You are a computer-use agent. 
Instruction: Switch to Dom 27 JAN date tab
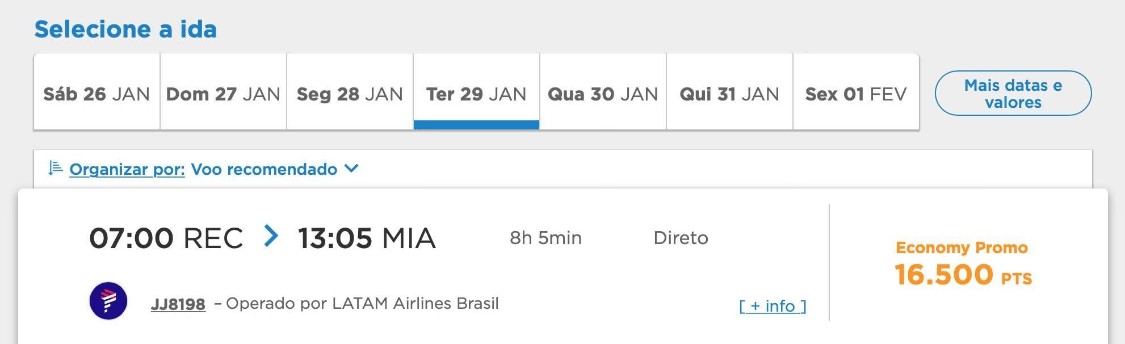[224, 92]
